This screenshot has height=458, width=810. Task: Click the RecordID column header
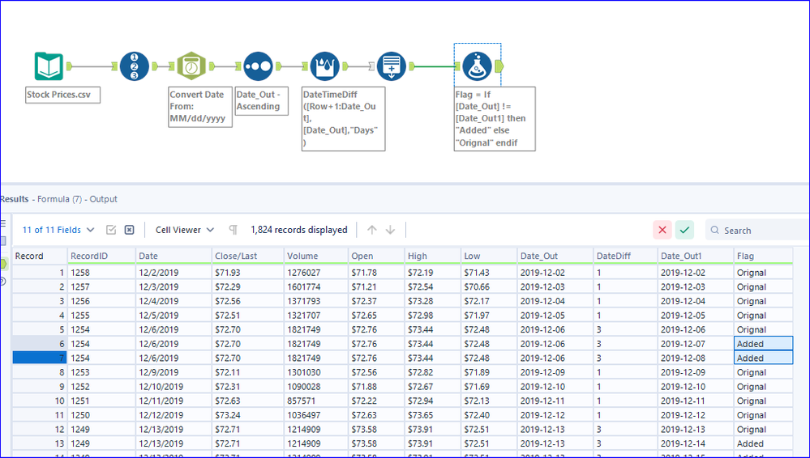[x=101, y=256]
